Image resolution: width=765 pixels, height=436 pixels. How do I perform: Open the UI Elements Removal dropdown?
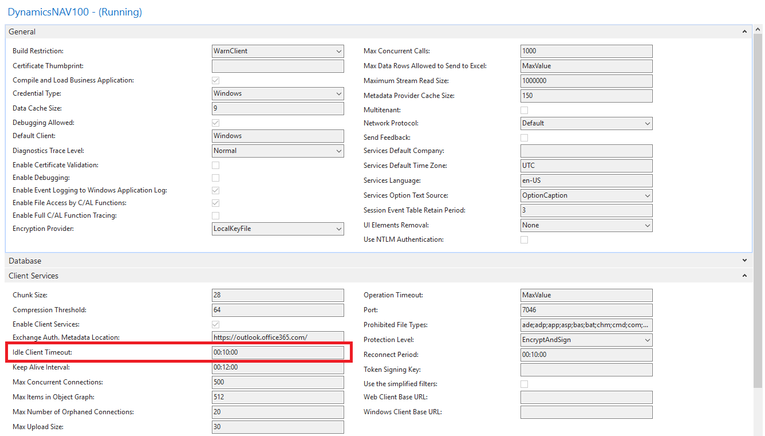pyautogui.click(x=647, y=225)
